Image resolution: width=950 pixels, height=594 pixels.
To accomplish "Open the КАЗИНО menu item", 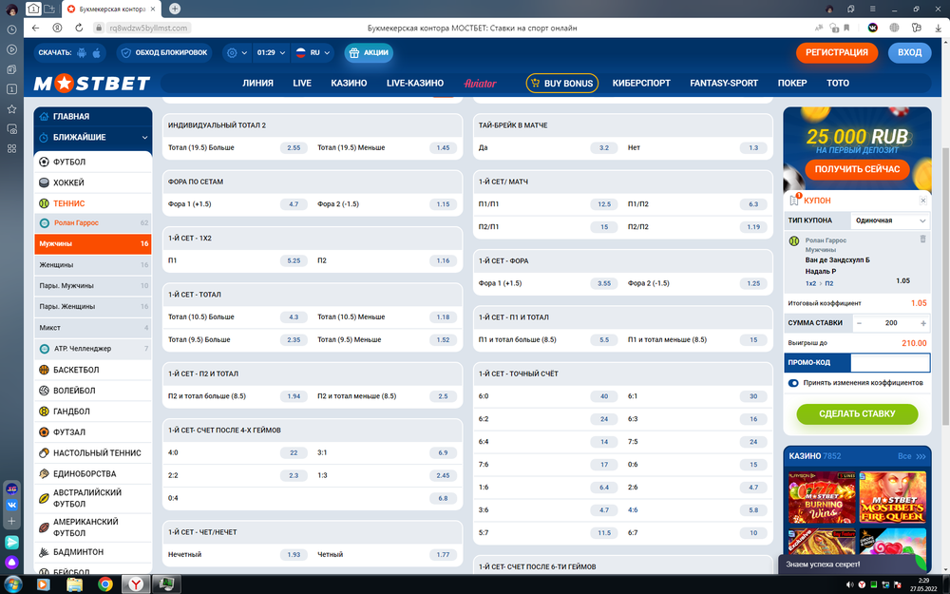I will [349, 83].
